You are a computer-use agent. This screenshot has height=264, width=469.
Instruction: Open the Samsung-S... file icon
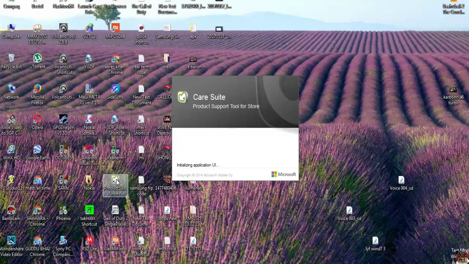click(x=167, y=32)
